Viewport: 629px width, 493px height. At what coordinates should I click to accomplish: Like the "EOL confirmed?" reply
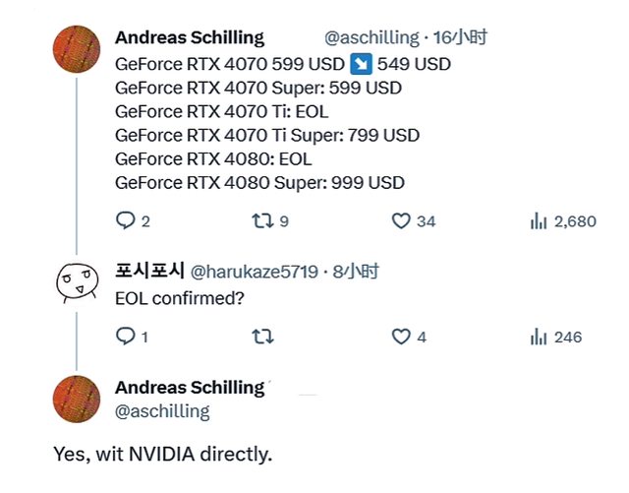click(x=400, y=337)
